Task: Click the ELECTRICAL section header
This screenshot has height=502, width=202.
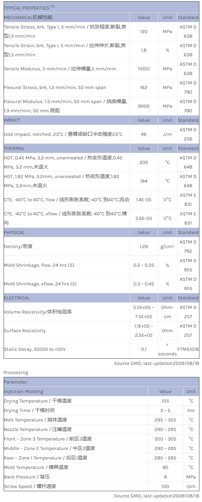Action: [17, 298]
